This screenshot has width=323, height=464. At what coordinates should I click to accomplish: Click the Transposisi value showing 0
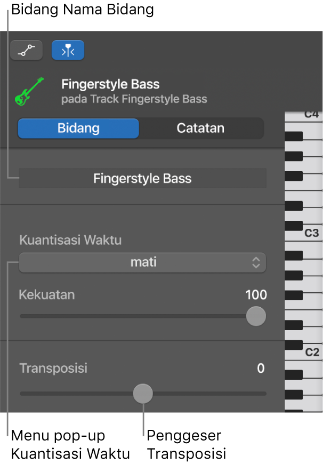[x=261, y=368]
